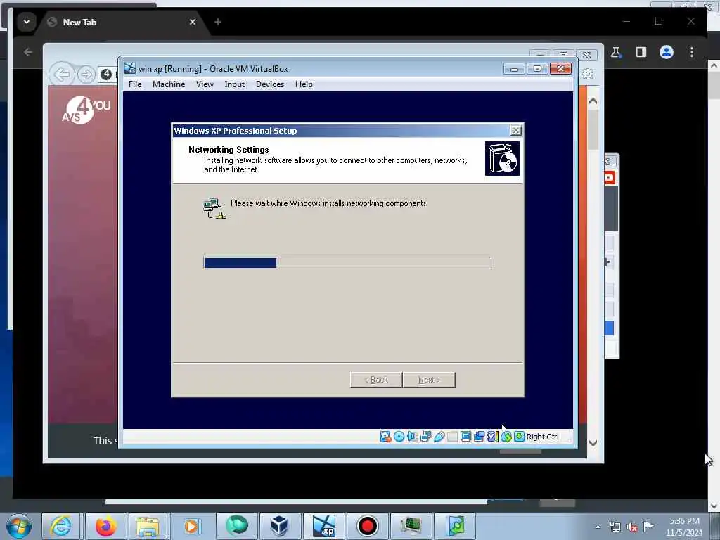Click the networking installation progress bar
The image size is (720, 540).
point(347,263)
